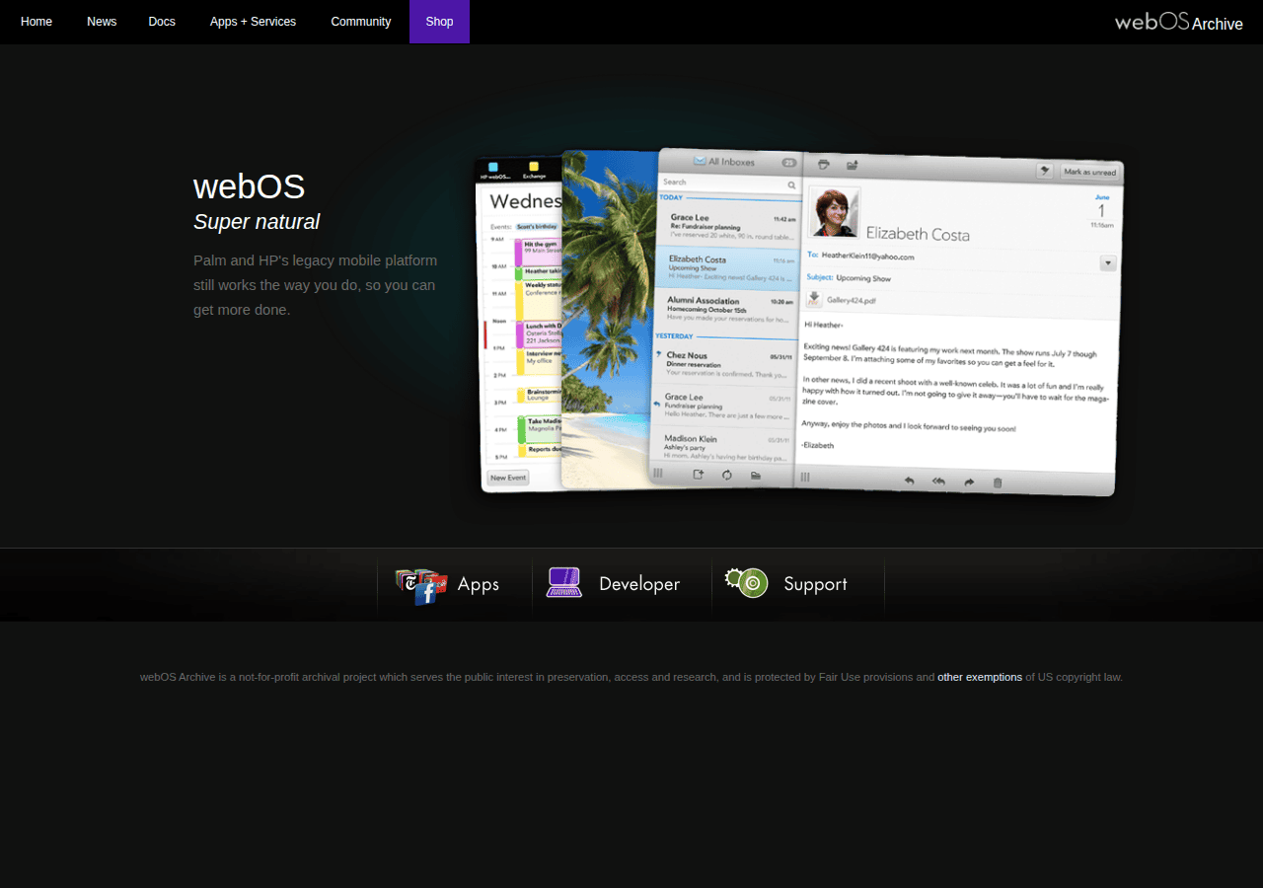Click the folders icon under inbox list
This screenshot has width=1263, height=888.
pos(756,476)
